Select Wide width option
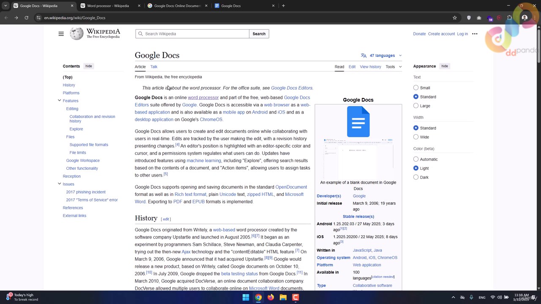 [x=416, y=137]
